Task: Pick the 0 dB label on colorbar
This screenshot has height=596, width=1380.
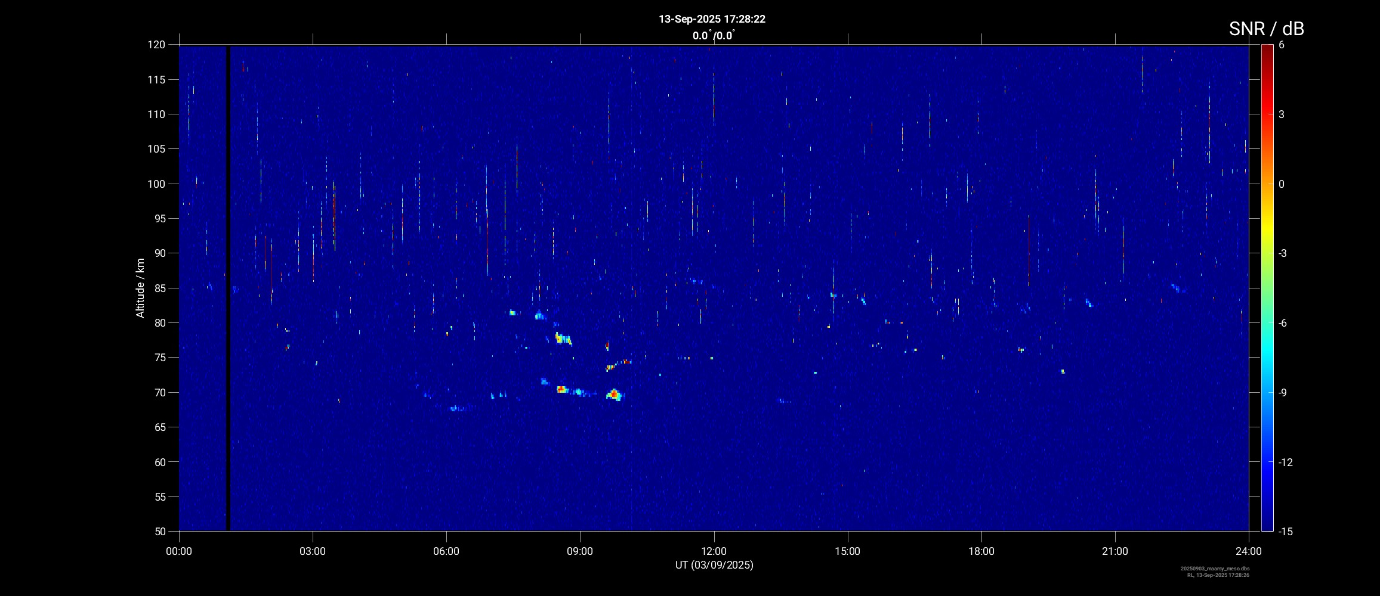Action: pos(1281,184)
